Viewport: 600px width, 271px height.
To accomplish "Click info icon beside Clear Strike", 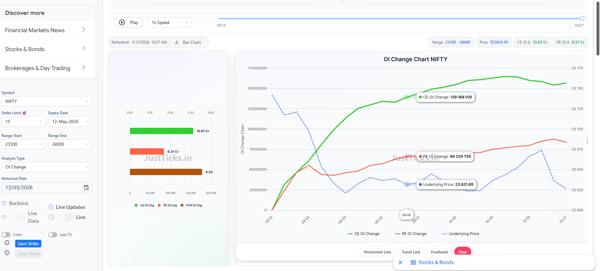I will click(x=7, y=253).
